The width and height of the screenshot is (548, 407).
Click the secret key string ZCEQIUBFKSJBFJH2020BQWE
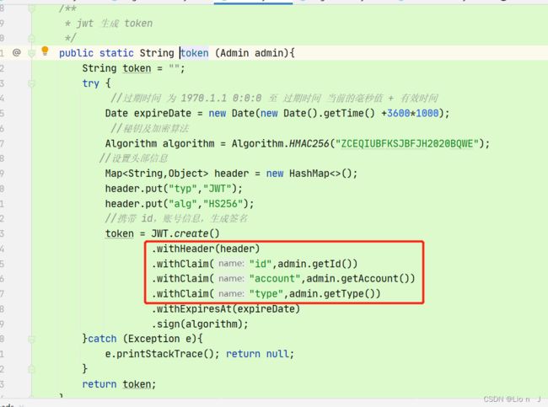pyautogui.click(x=407, y=143)
